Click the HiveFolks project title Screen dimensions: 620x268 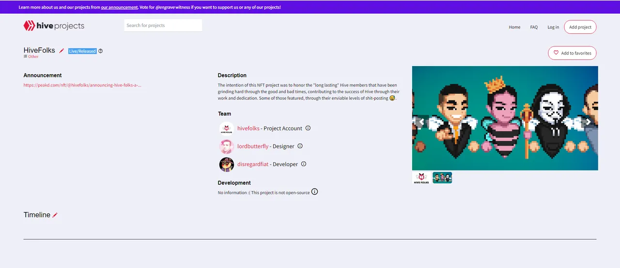39,50
